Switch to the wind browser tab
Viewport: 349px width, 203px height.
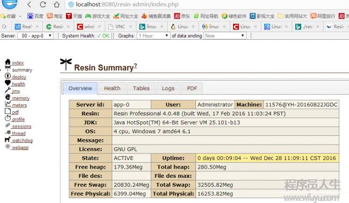[89, 27]
